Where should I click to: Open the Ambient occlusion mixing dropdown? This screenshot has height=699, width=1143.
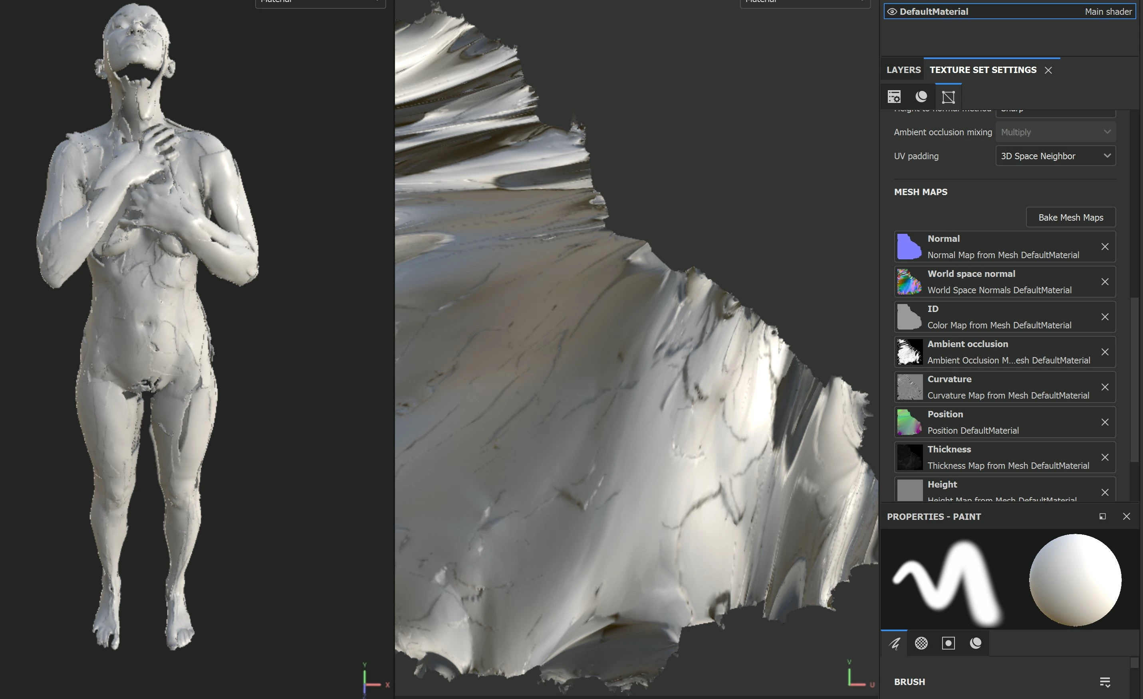coord(1055,132)
